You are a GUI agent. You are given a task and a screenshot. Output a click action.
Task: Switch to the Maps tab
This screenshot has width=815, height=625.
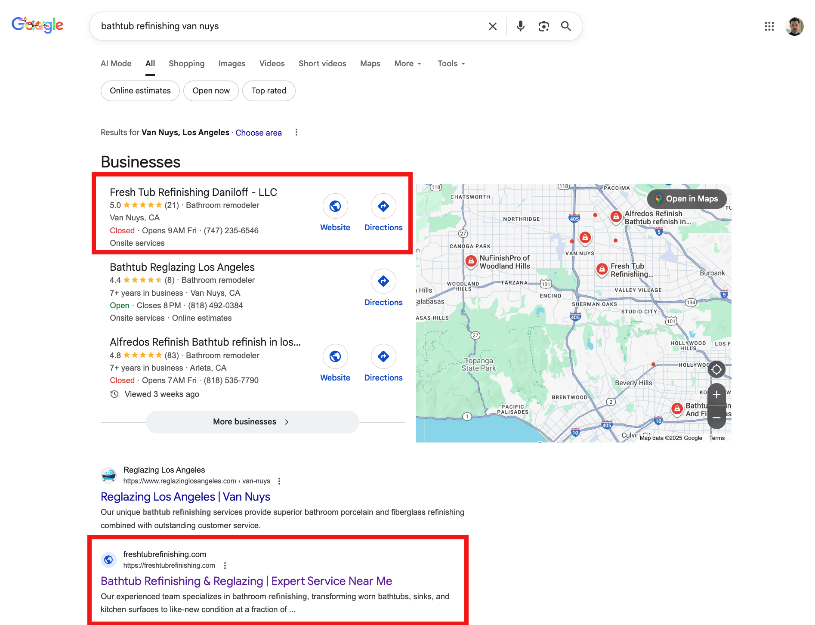tap(370, 63)
